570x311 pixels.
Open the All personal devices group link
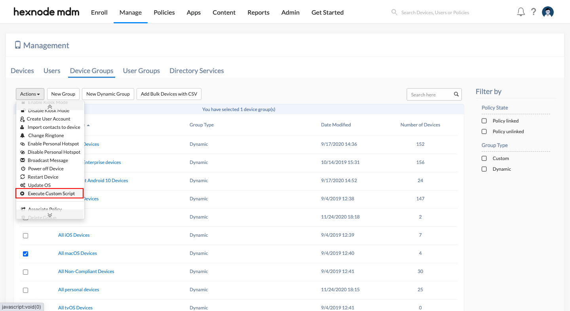tap(79, 290)
